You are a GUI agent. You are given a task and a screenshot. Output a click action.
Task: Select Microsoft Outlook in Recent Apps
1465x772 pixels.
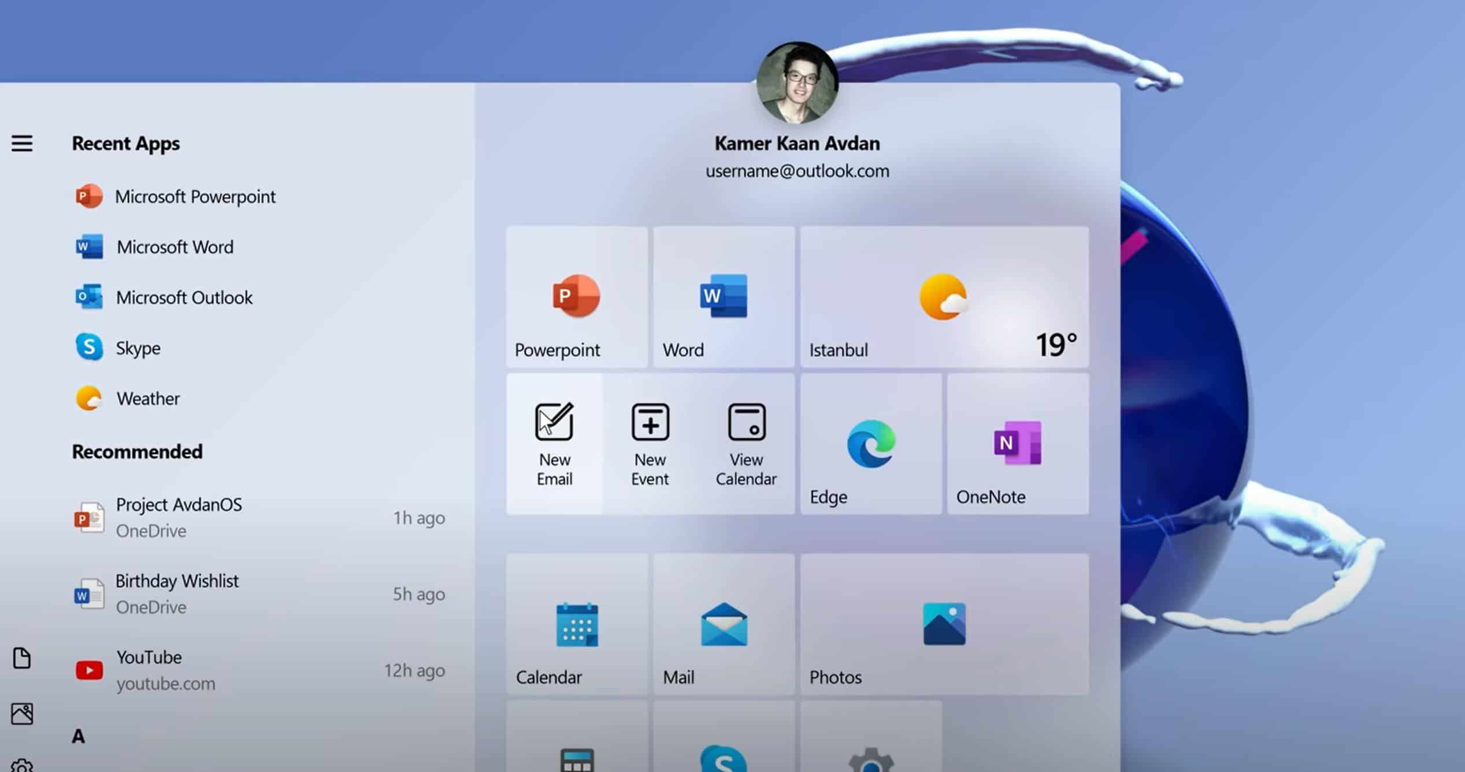pos(184,297)
